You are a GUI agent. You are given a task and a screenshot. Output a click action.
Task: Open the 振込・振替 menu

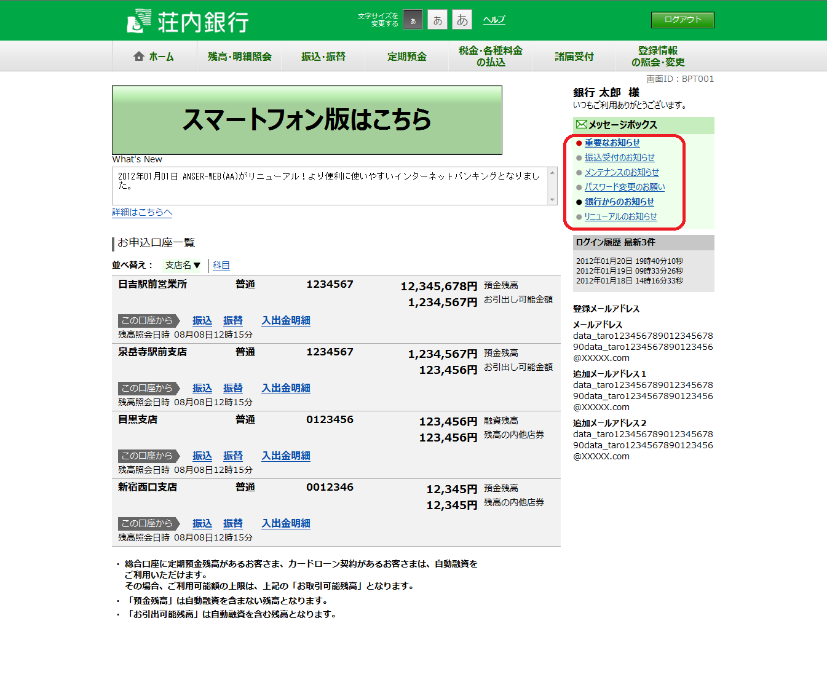pos(323,57)
